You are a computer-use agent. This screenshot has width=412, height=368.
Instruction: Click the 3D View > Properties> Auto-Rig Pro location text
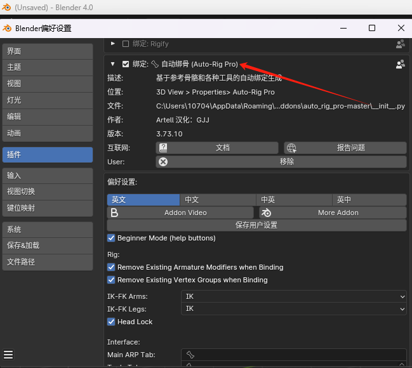tap(215, 92)
